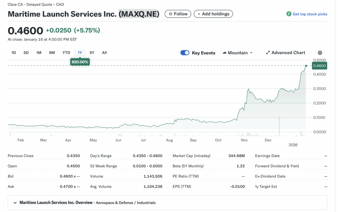The image size is (338, 212).
Task: Open chart settings gear icon
Action: (320, 53)
